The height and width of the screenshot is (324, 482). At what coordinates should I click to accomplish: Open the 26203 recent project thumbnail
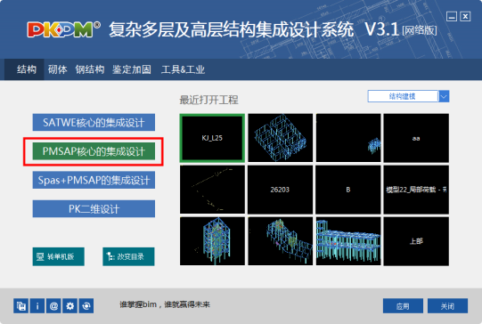point(280,190)
